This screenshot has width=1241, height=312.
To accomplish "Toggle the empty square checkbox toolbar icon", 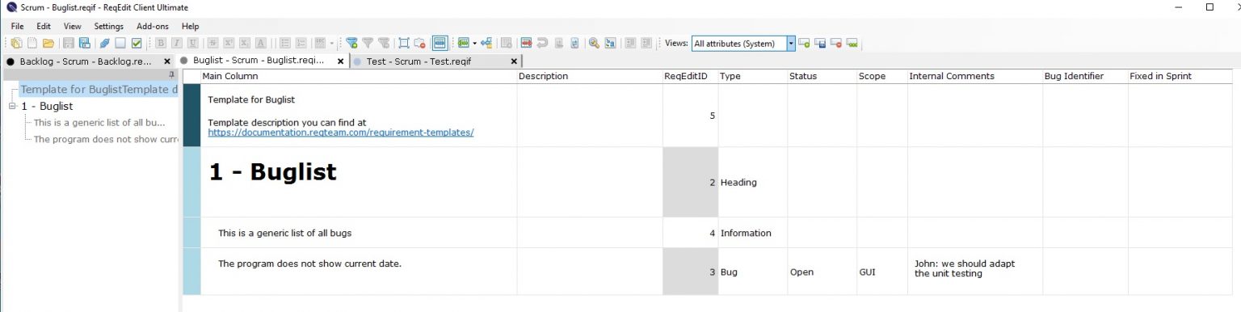I will pyautogui.click(x=120, y=44).
